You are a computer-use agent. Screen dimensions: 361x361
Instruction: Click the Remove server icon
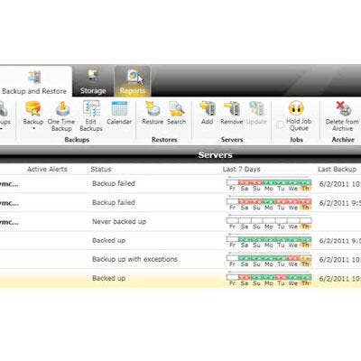click(232, 113)
